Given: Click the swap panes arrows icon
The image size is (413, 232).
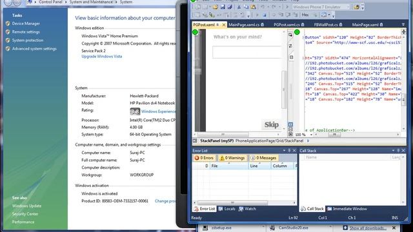Looking at the screenshot, I should click(x=290, y=46).
